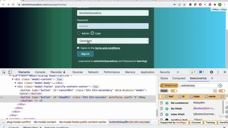Expand the modal-body div node
The image size is (228, 128).
(x=15, y=83)
